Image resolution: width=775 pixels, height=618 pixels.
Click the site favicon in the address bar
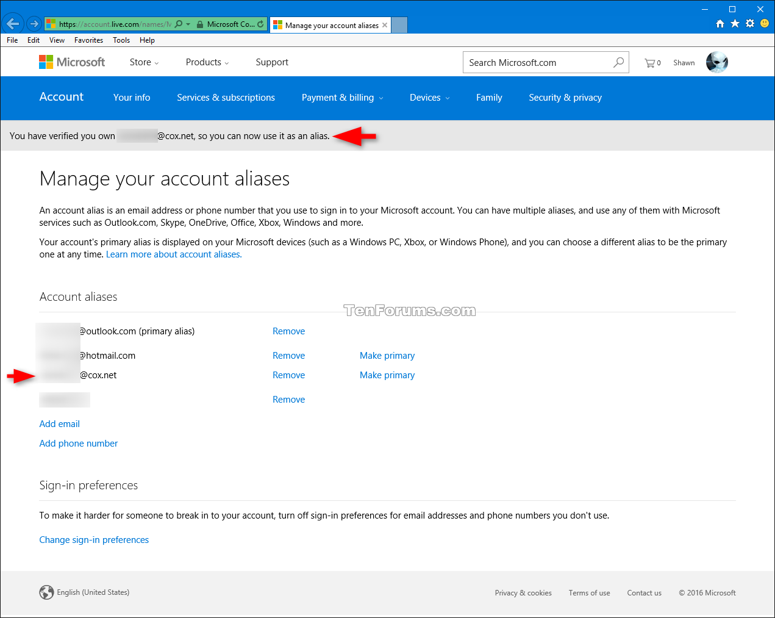(x=51, y=24)
